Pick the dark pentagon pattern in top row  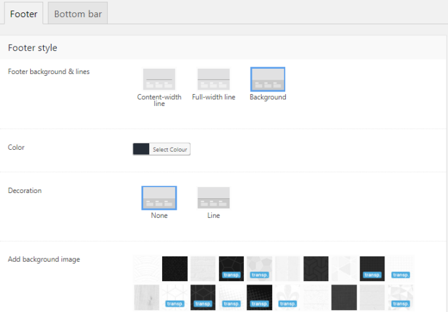[x=232, y=268]
